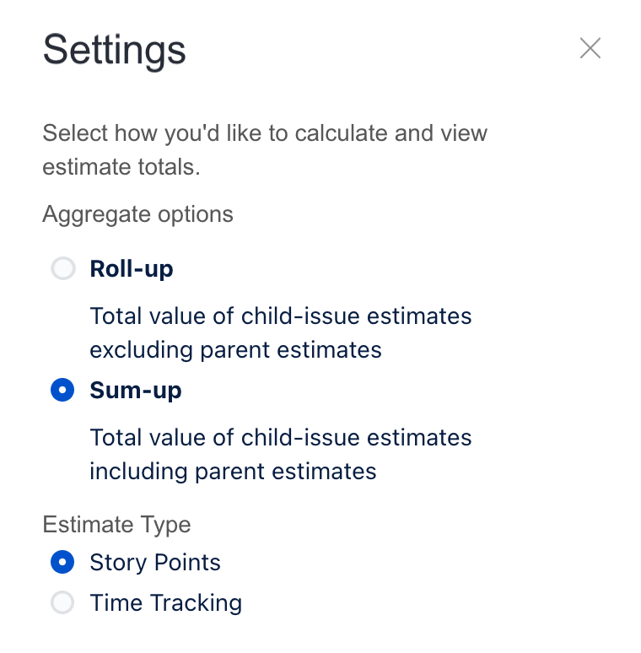This screenshot has height=653, width=641.
Task: Select the Sum-up radio button circle
Action: click(x=63, y=390)
